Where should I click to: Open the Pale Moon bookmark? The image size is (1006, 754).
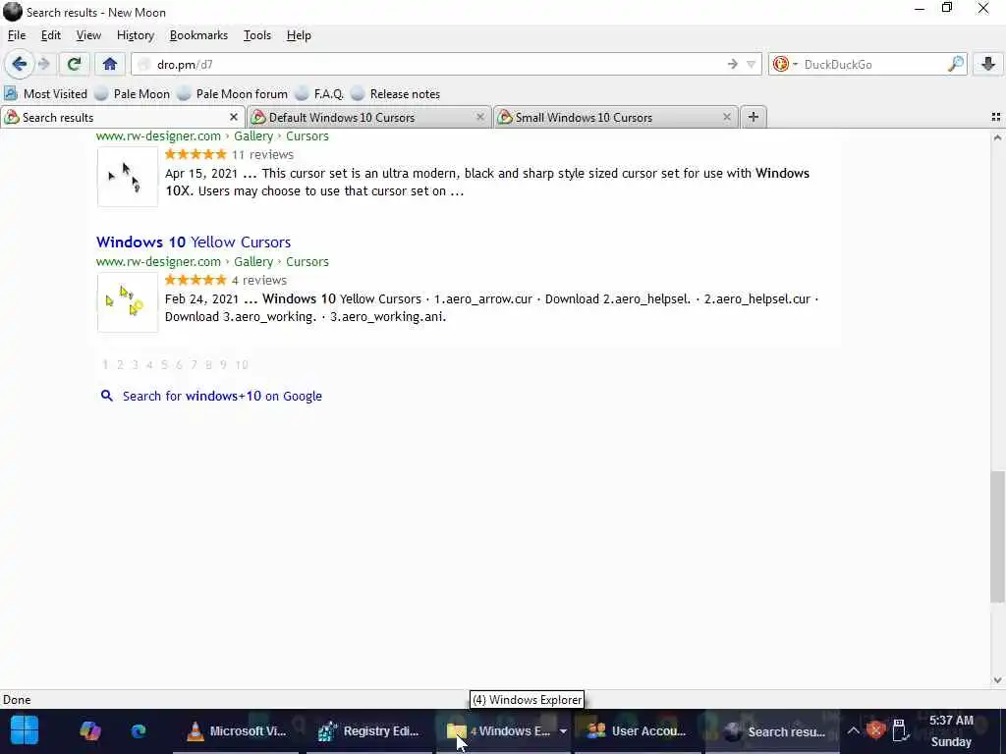pyautogui.click(x=133, y=93)
